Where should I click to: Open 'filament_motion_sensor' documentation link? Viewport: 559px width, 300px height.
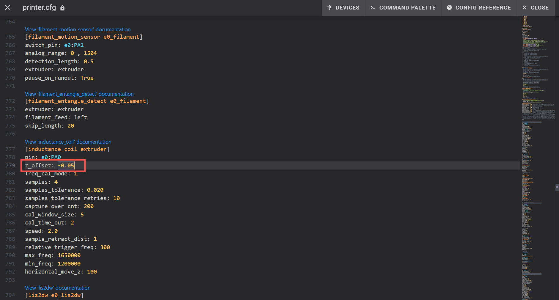tap(78, 29)
